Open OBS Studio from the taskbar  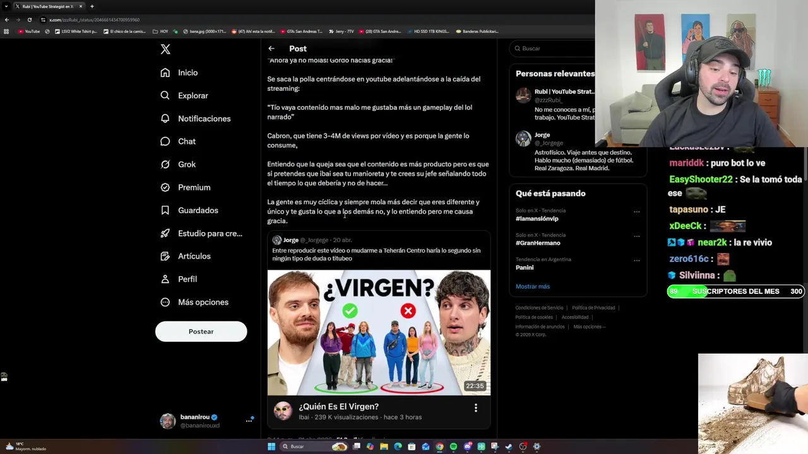coord(523,446)
